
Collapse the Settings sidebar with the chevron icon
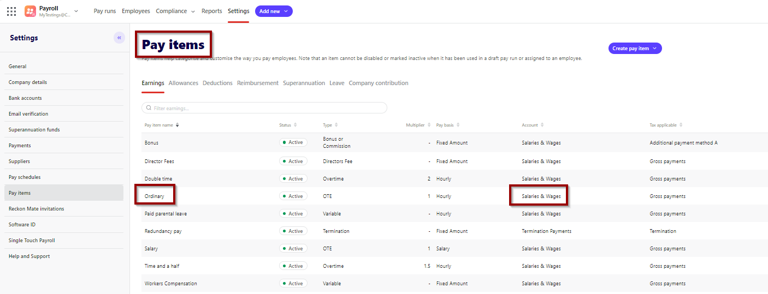(x=119, y=38)
